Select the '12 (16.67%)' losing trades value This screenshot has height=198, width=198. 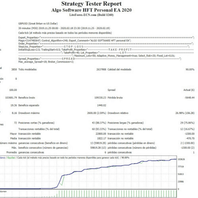(187, 129)
